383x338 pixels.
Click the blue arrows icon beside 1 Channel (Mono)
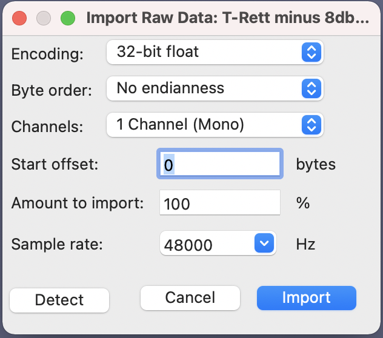point(311,125)
